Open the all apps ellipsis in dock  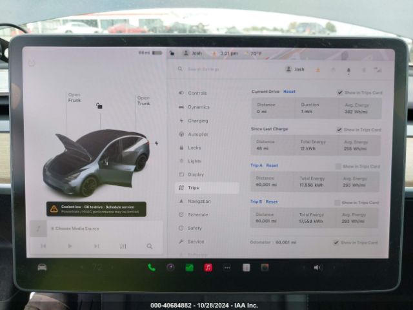pyautogui.click(x=227, y=268)
